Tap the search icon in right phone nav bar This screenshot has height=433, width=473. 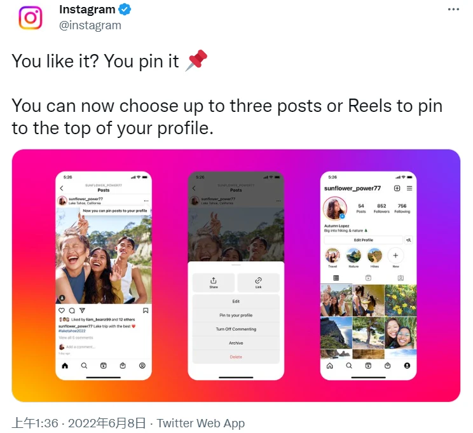[x=349, y=366]
